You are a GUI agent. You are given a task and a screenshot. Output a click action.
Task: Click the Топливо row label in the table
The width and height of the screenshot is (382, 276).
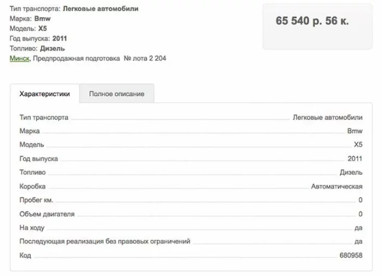point(33,172)
